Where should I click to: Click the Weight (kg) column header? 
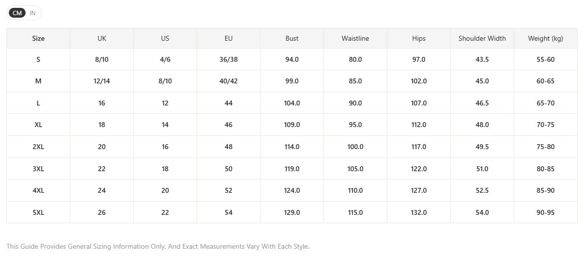point(546,38)
